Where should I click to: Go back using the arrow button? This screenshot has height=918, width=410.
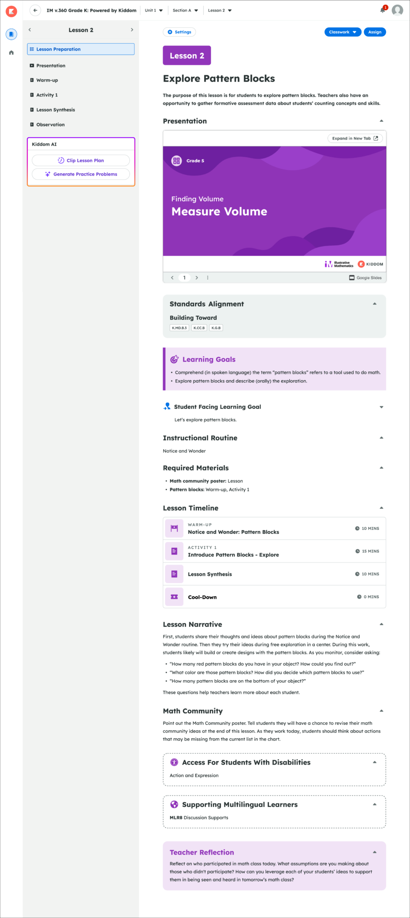[35, 10]
